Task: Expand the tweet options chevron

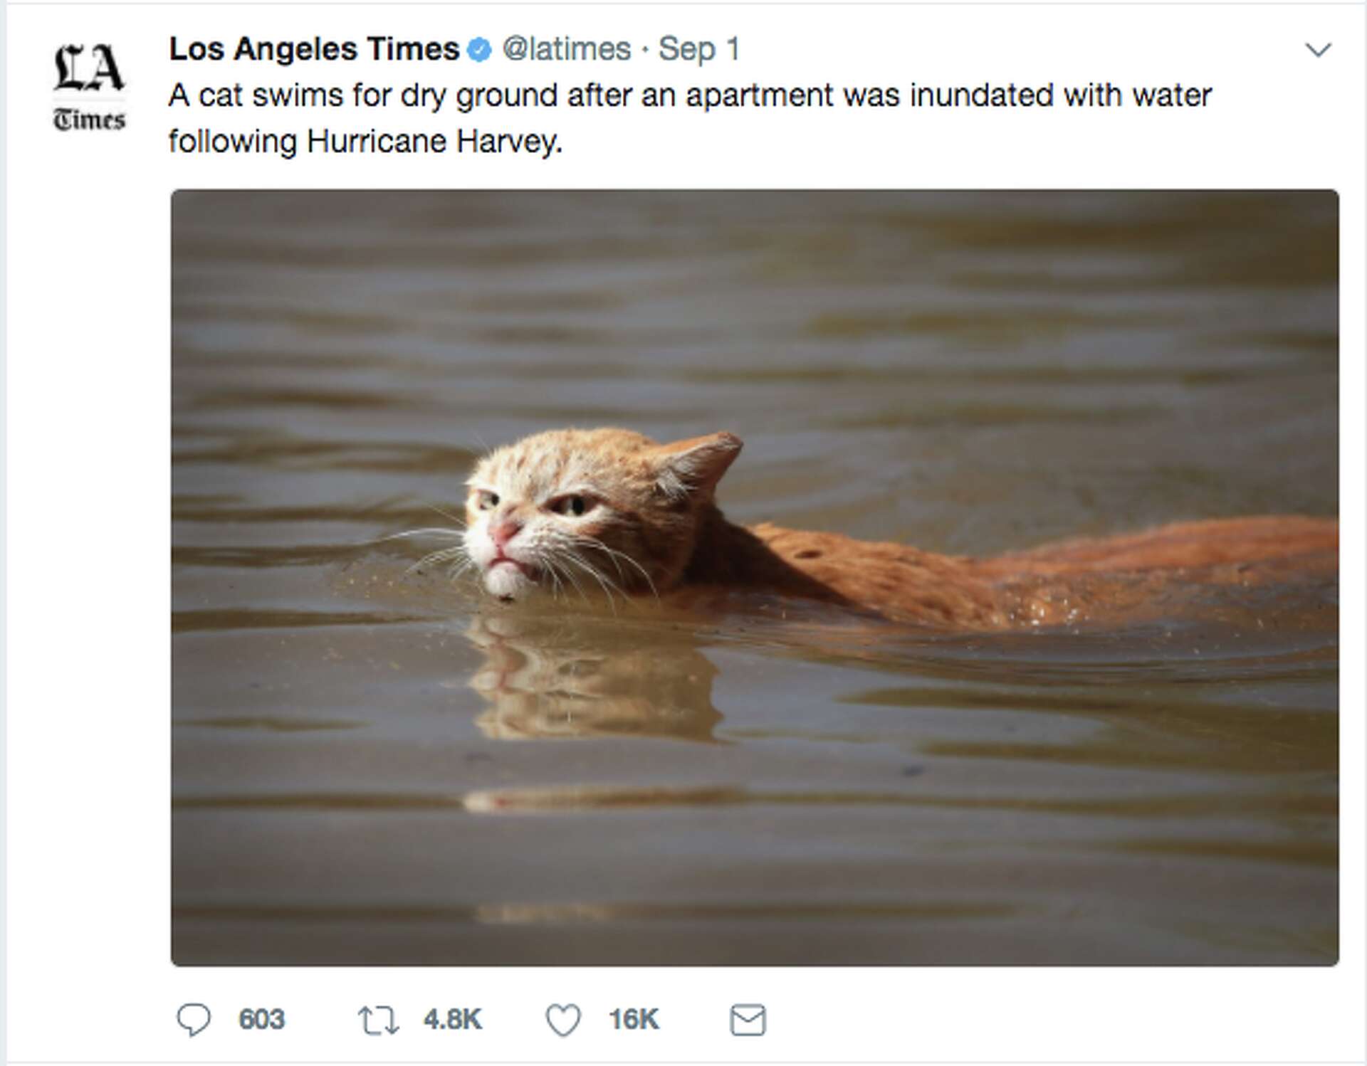Action: click(1318, 50)
